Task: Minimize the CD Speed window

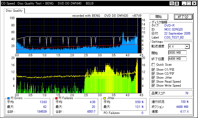Action: pos(184,3)
